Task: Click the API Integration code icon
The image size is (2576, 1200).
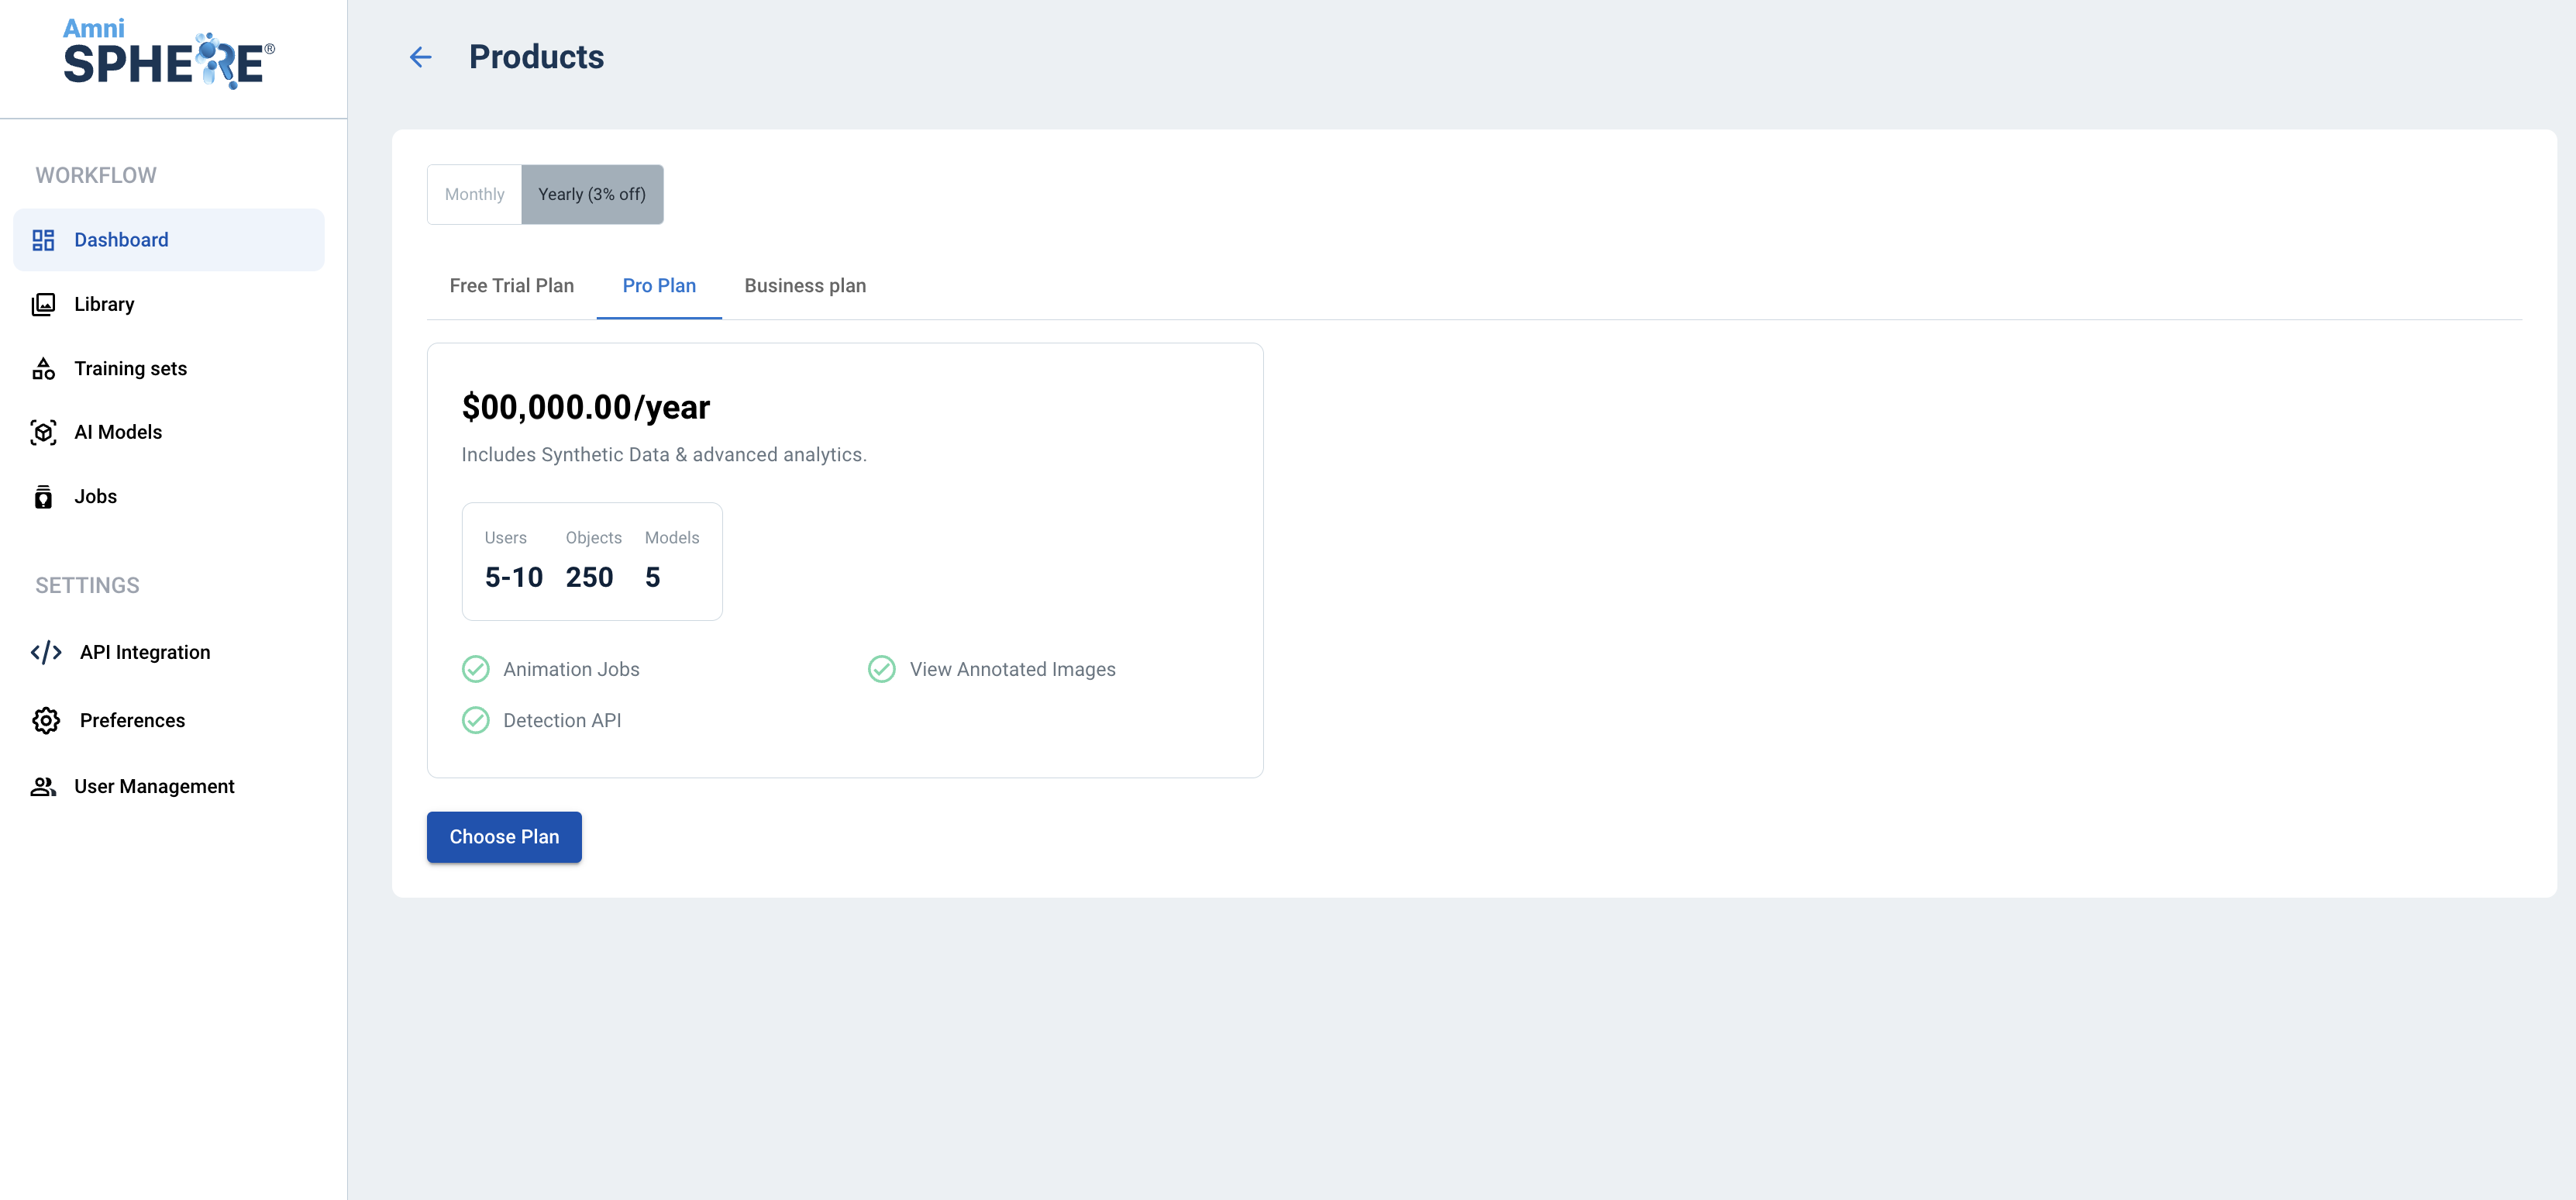Action: [46, 653]
